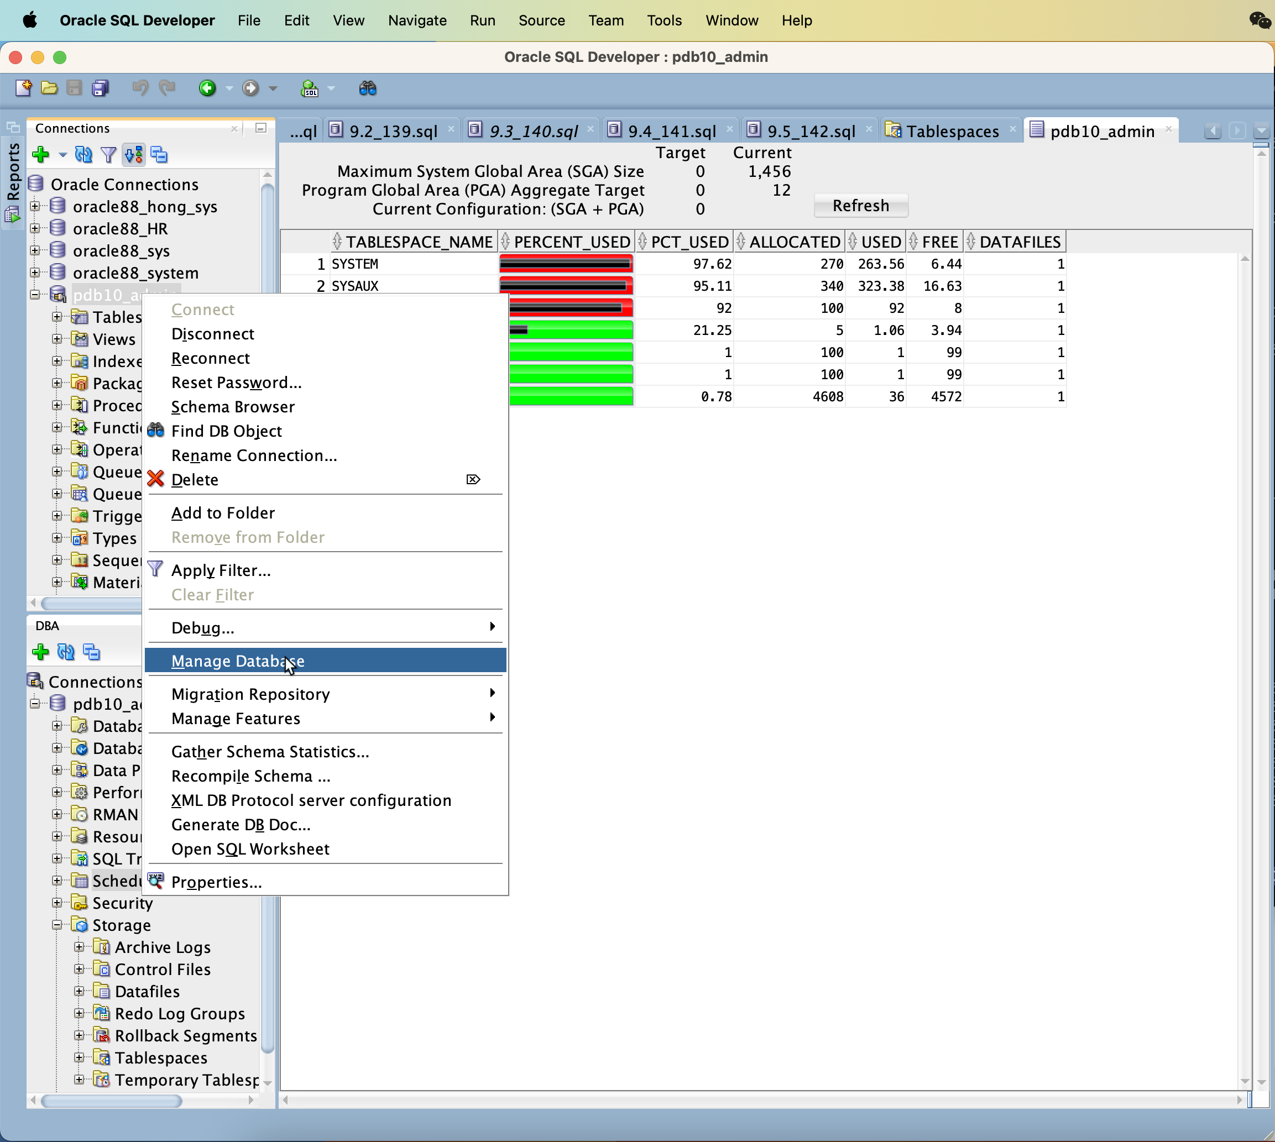Click the Open folder toolbar icon
Viewport: 1275px width, 1142px height.
49,88
